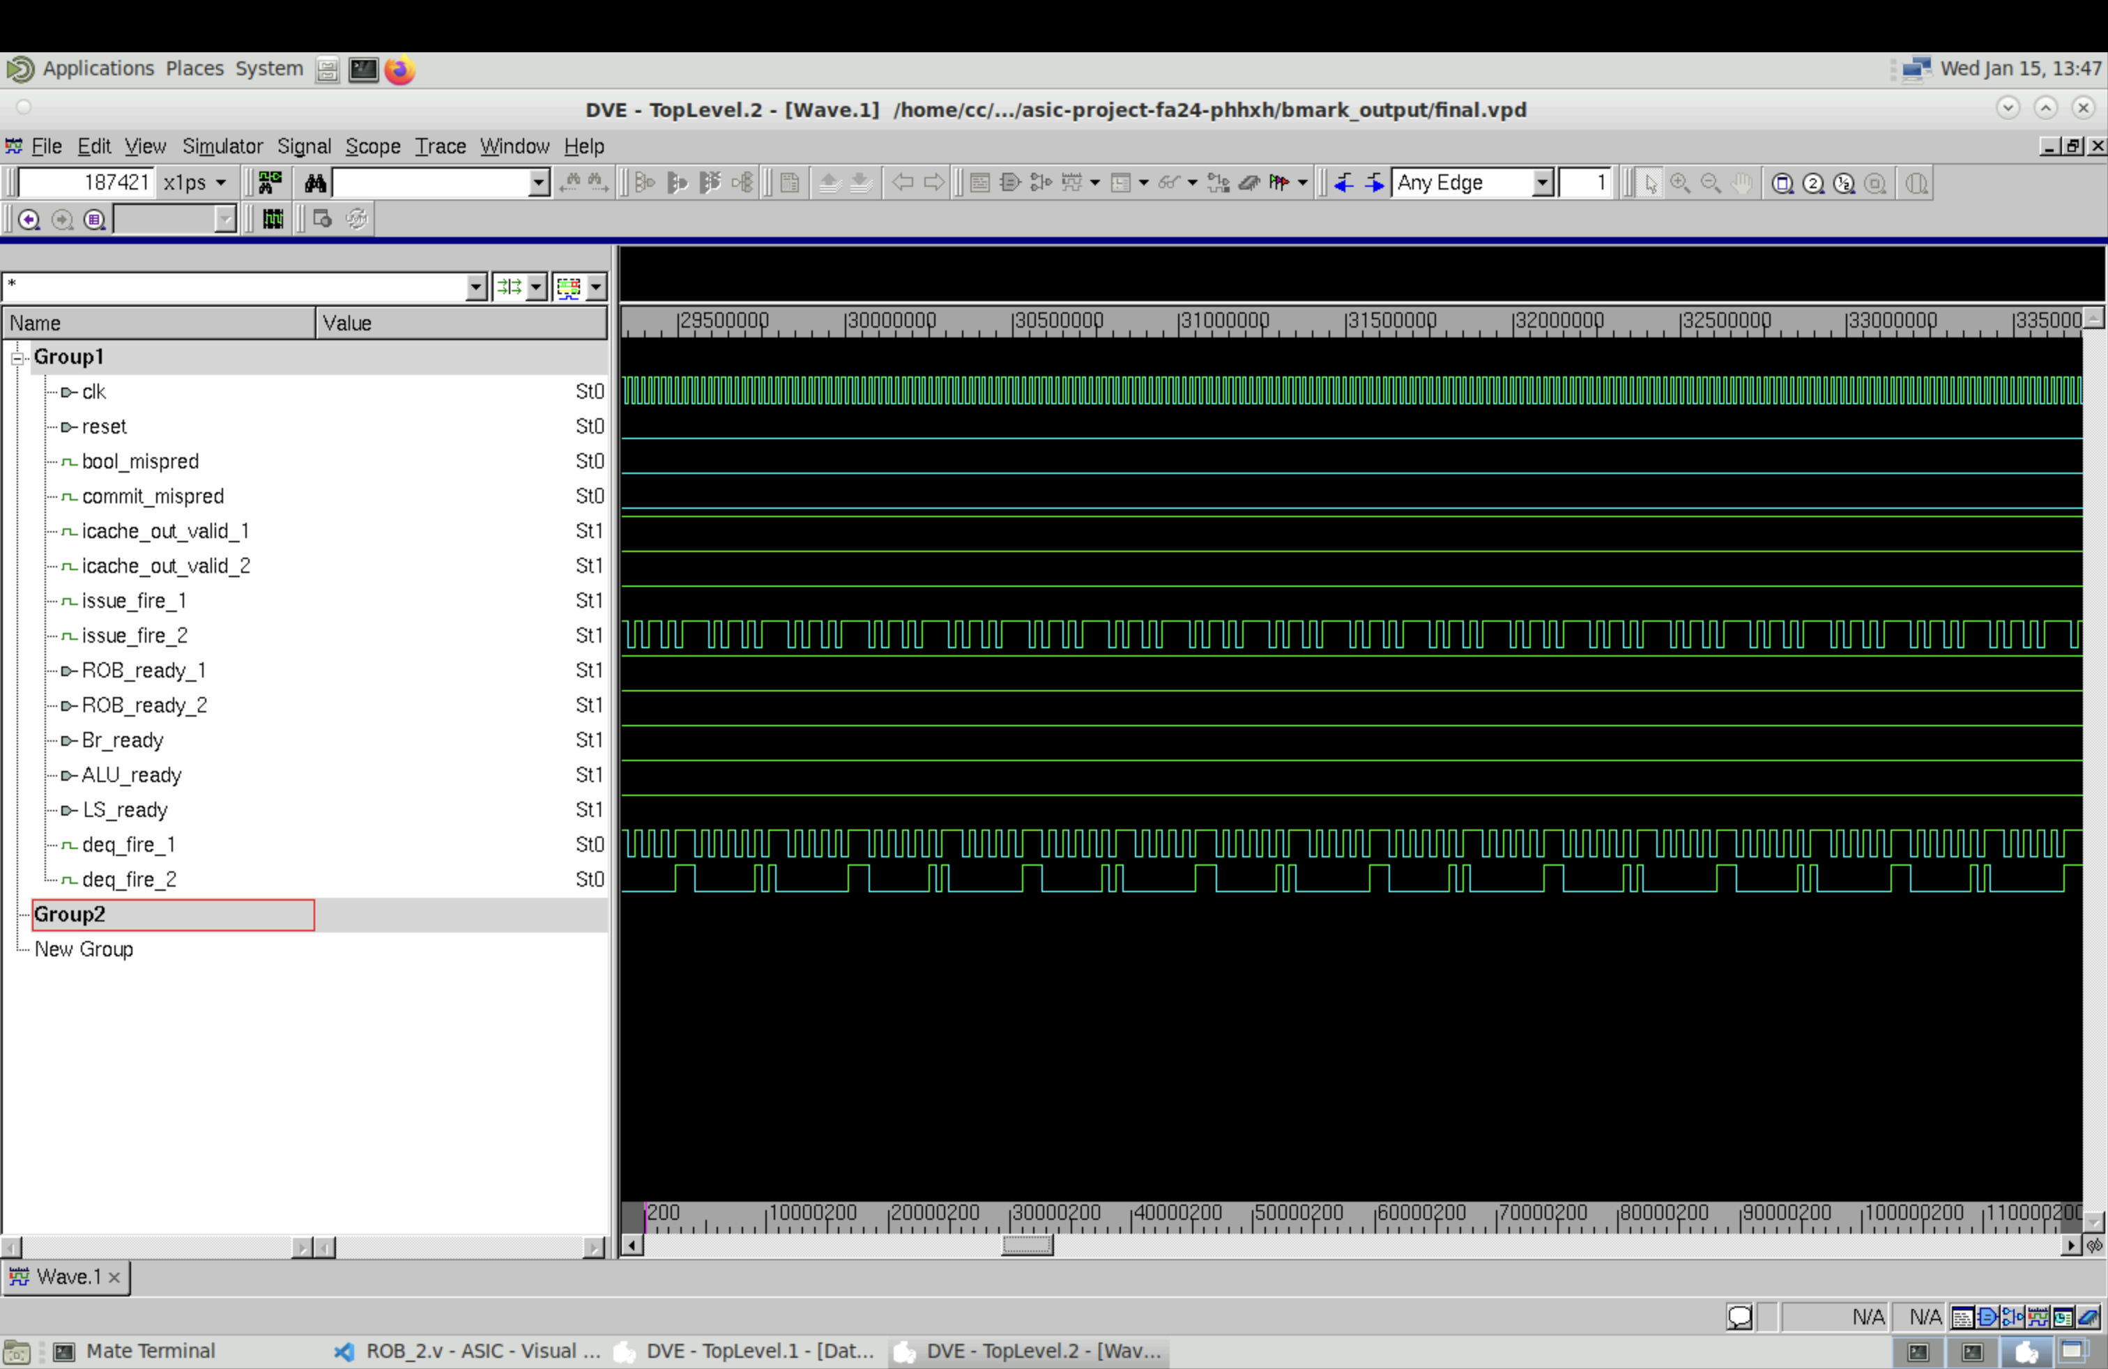2108x1369 pixels.
Task: Select the ROB_ready_1 signal
Action: pyautogui.click(x=144, y=671)
